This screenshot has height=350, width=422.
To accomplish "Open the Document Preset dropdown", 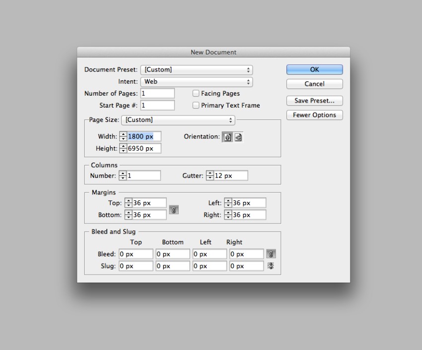I will (197, 70).
